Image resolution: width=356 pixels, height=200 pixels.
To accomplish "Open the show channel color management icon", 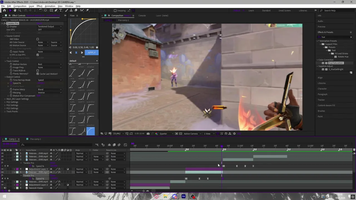I will click(156, 134).
